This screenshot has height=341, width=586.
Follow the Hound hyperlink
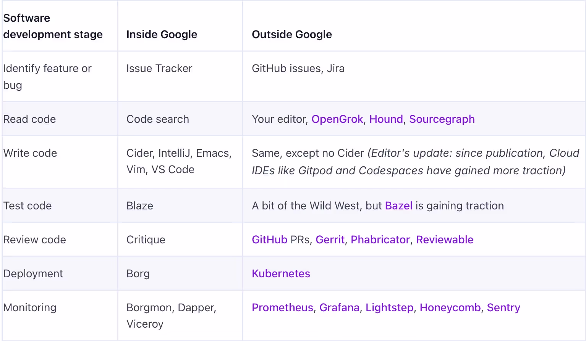[386, 119]
